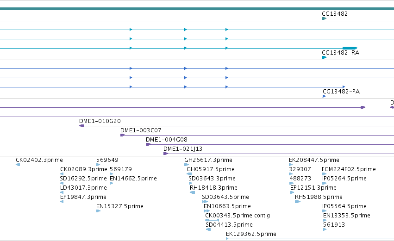Open the GH26617.3prime EST label
The height and width of the screenshot is (241, 394).
coord(208,160)
